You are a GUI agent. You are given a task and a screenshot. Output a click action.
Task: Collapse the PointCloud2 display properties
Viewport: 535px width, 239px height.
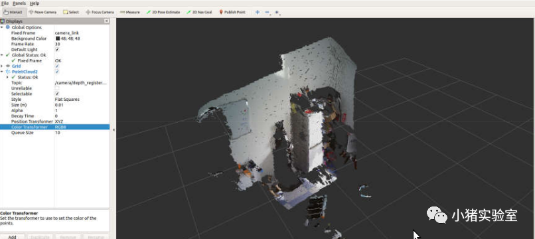point(2,72)
